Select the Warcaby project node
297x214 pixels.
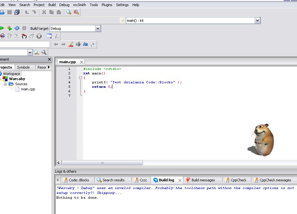pyautogui.click(x=17, y=79)
